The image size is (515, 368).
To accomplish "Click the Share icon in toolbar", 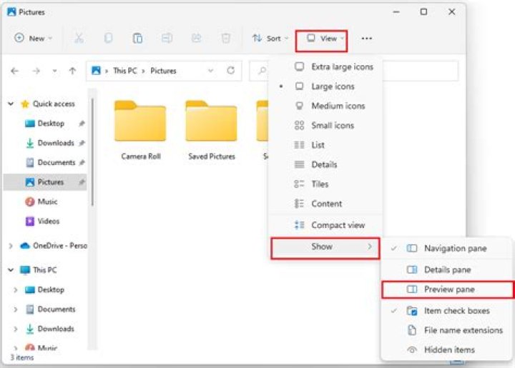I will coord(197,38).
